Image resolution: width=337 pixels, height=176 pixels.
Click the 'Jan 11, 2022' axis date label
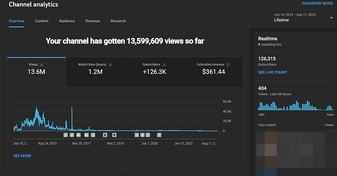(183, 143)
